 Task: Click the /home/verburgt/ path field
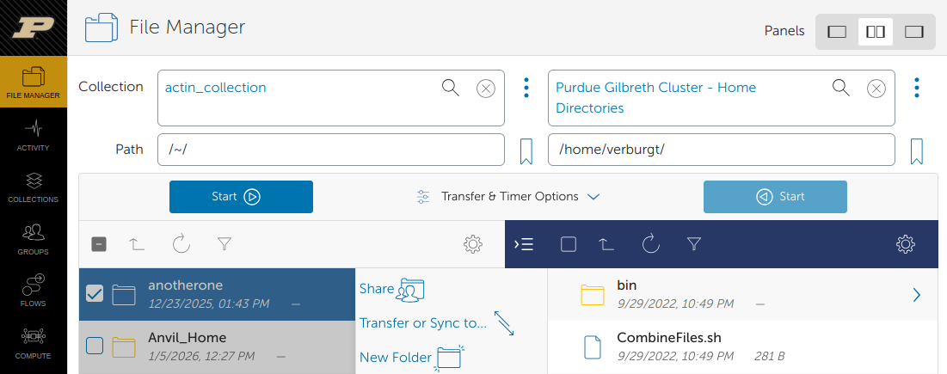(721, 150)
